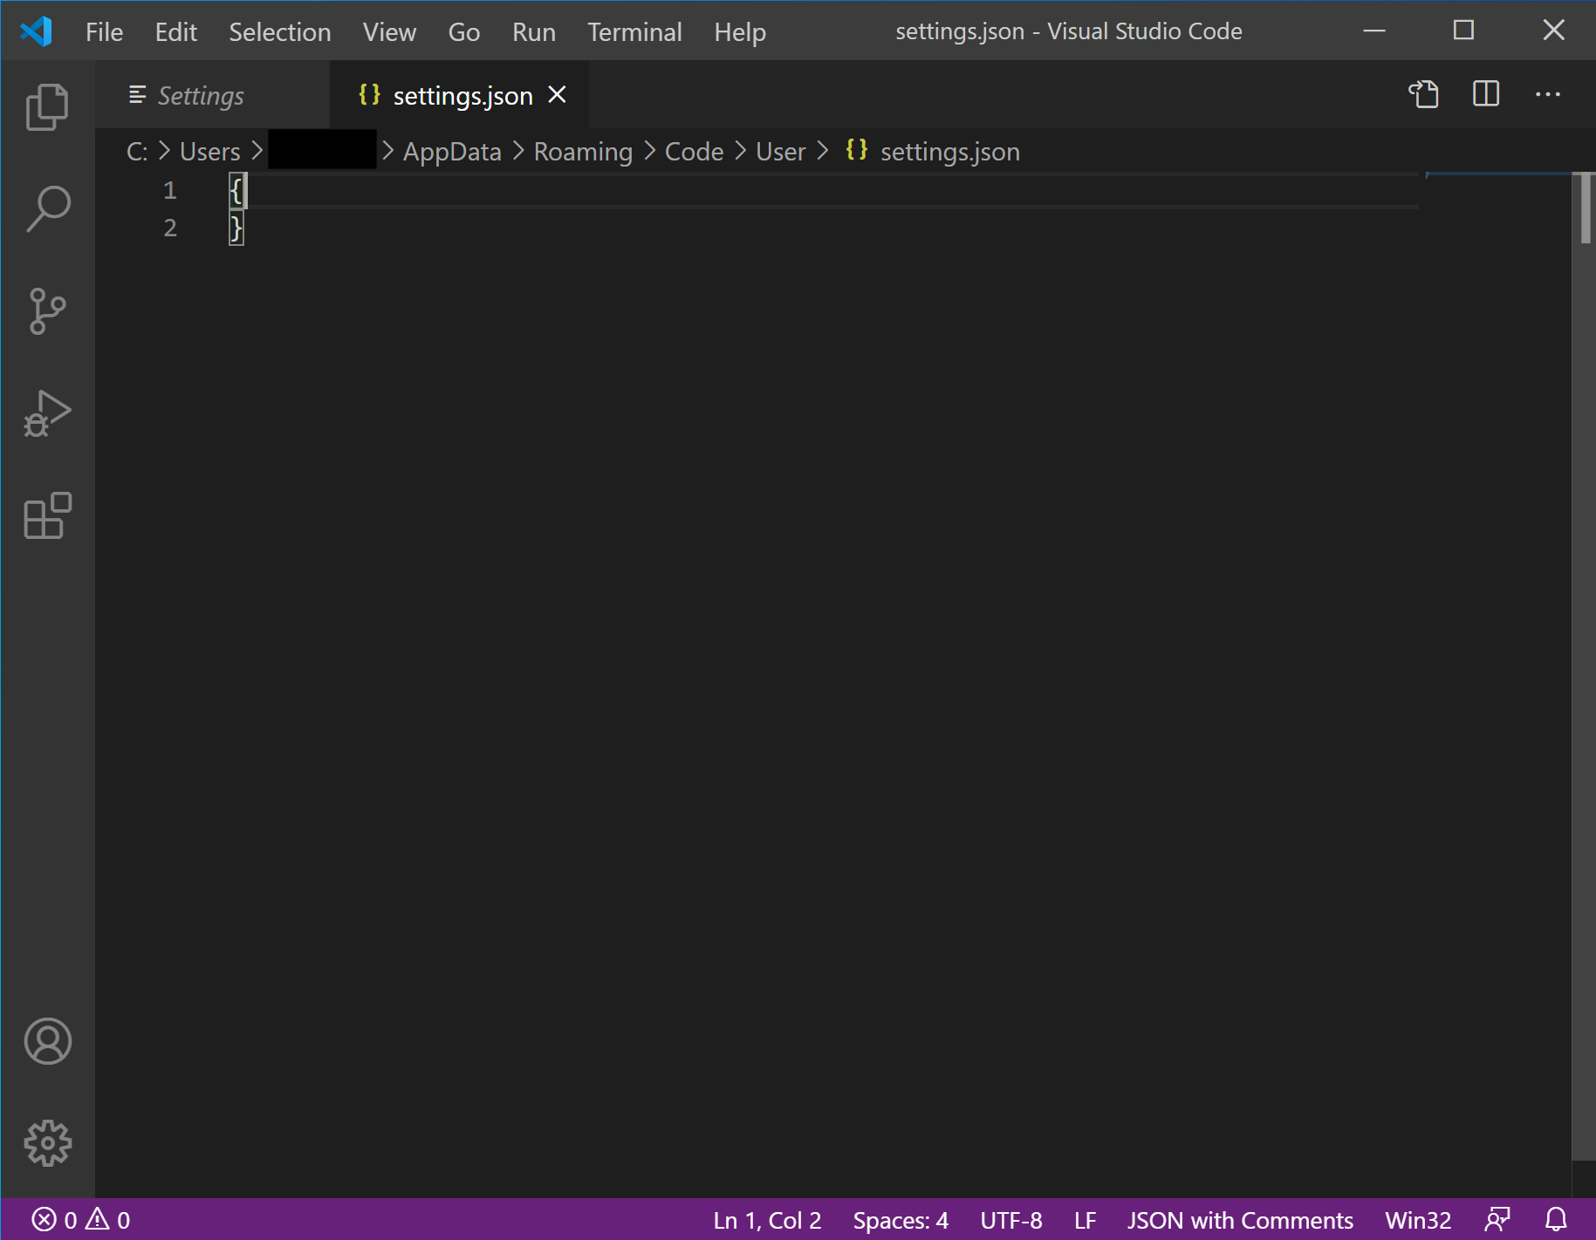Change the UTF-8 encoding
Screen dimensions: 1596x1240
pos(1011,1220)
